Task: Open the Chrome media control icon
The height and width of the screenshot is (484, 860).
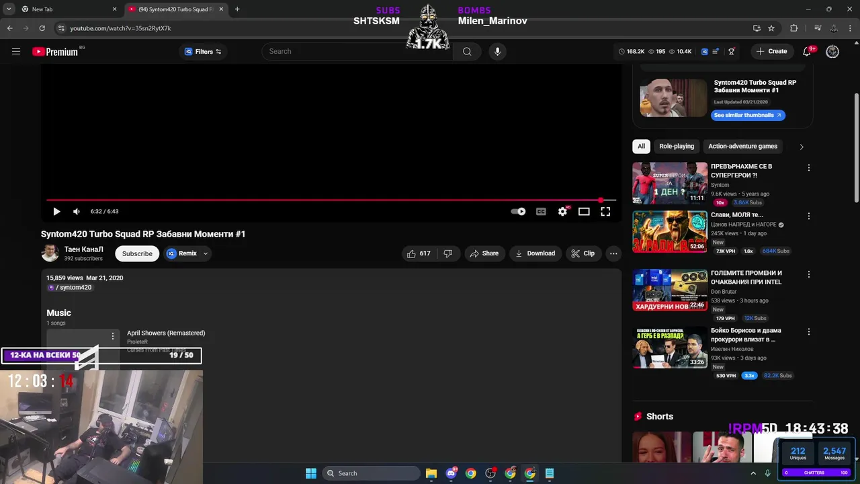Action: click(818, 28)
